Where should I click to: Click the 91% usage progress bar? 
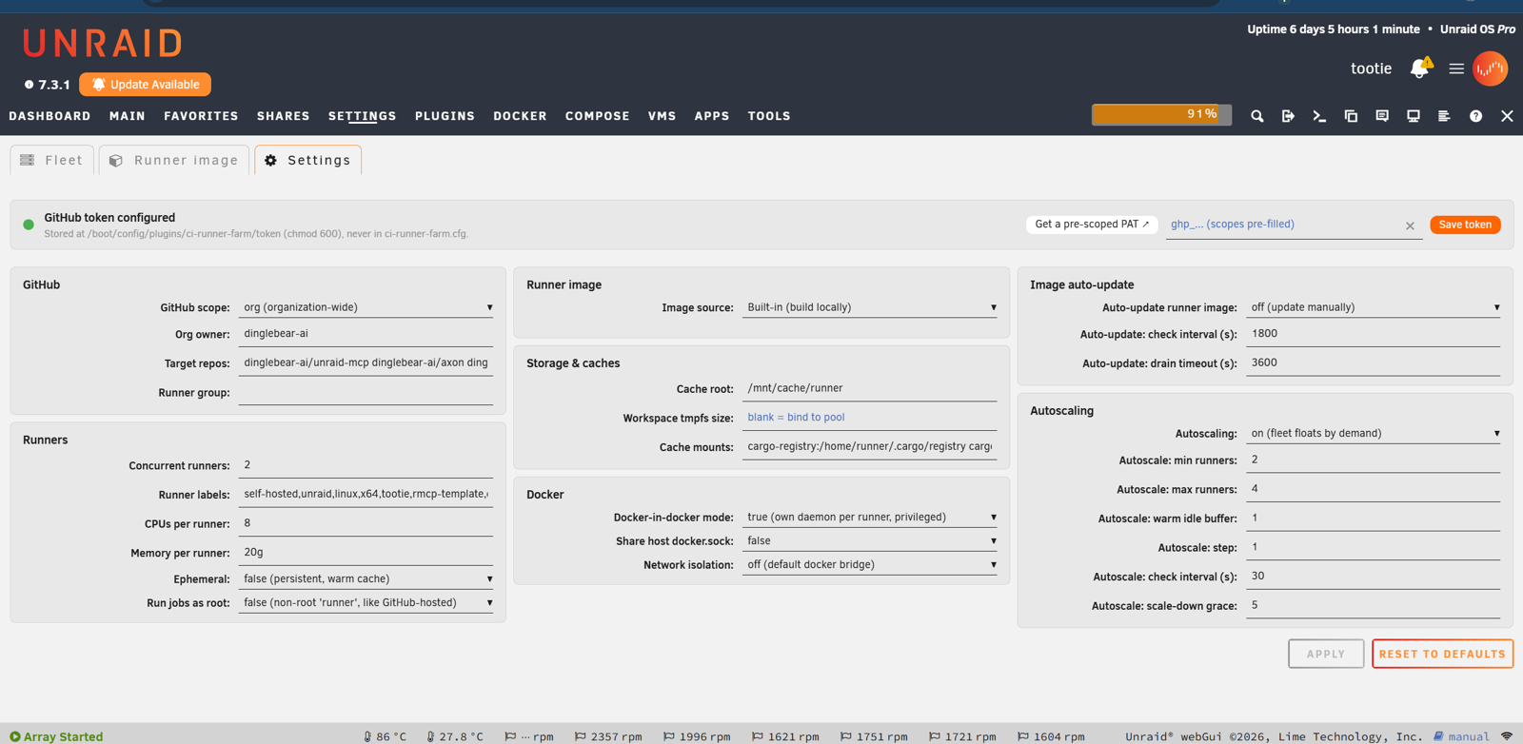coord(1161,114)
